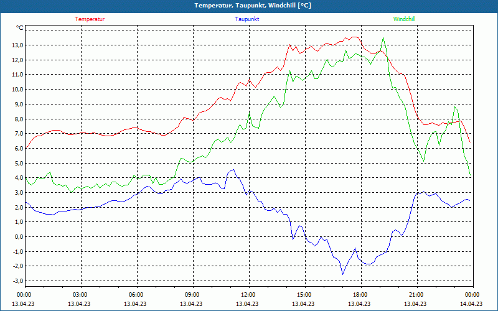
Task: Click the -2,0 y-axis value
Action: tap(18, 266)
